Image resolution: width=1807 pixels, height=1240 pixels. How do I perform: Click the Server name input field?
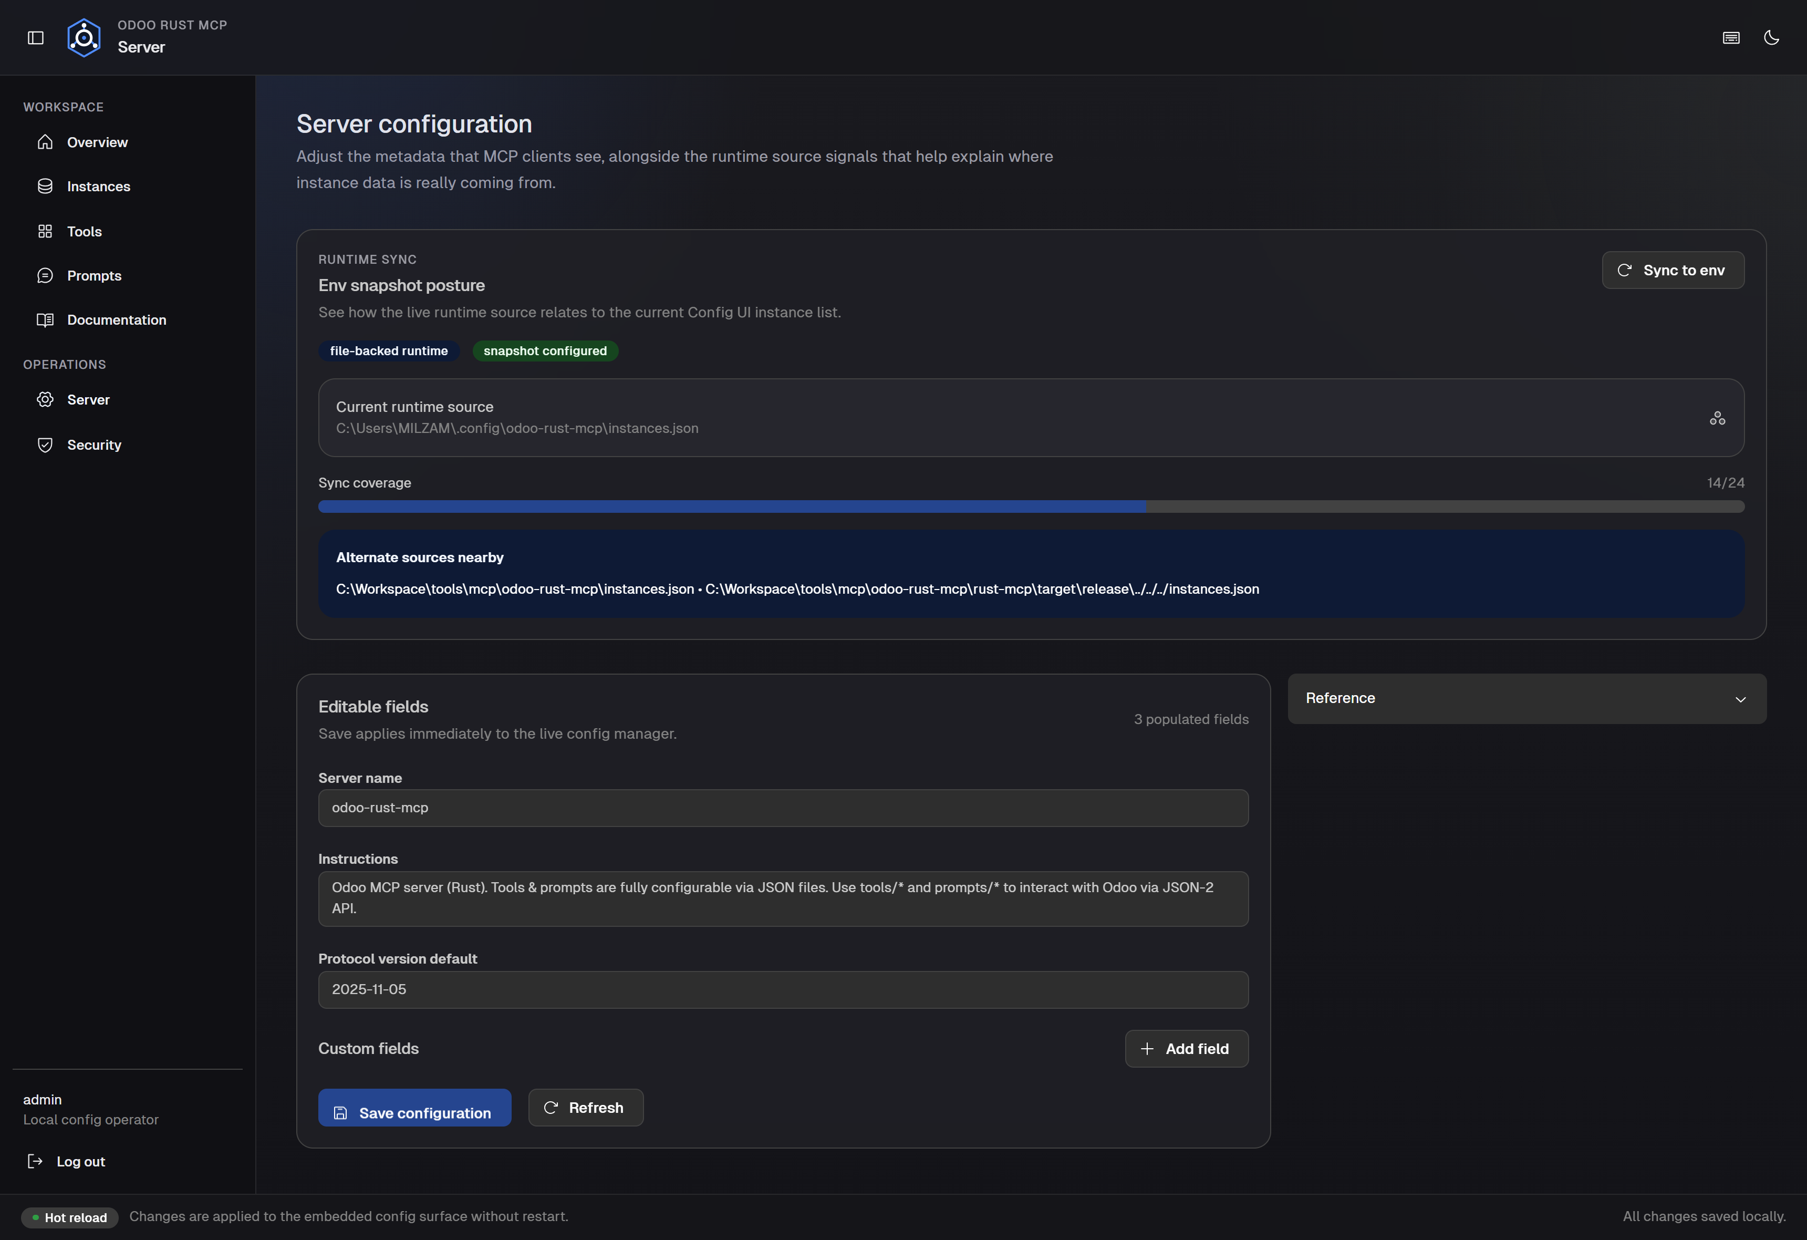(x=783, y=808)
